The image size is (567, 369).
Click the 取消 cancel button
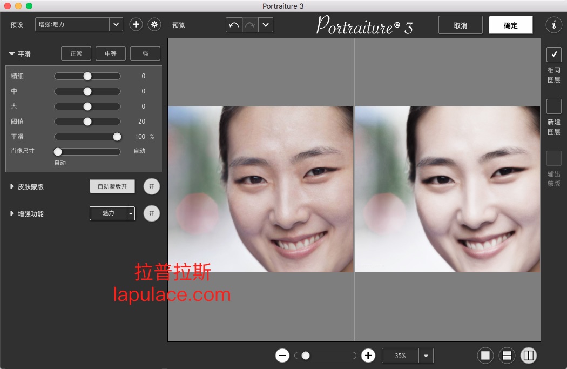click(x=460, y=25)
